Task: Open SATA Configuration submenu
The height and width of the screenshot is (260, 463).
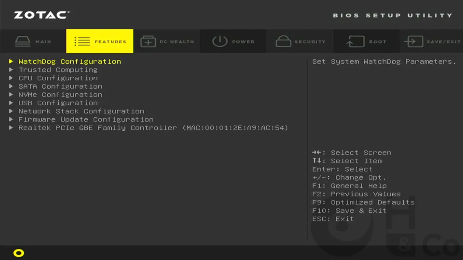Action: pos(60,86)
